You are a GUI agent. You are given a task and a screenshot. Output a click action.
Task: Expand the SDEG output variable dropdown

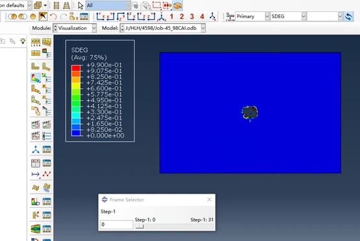point(289,16)
